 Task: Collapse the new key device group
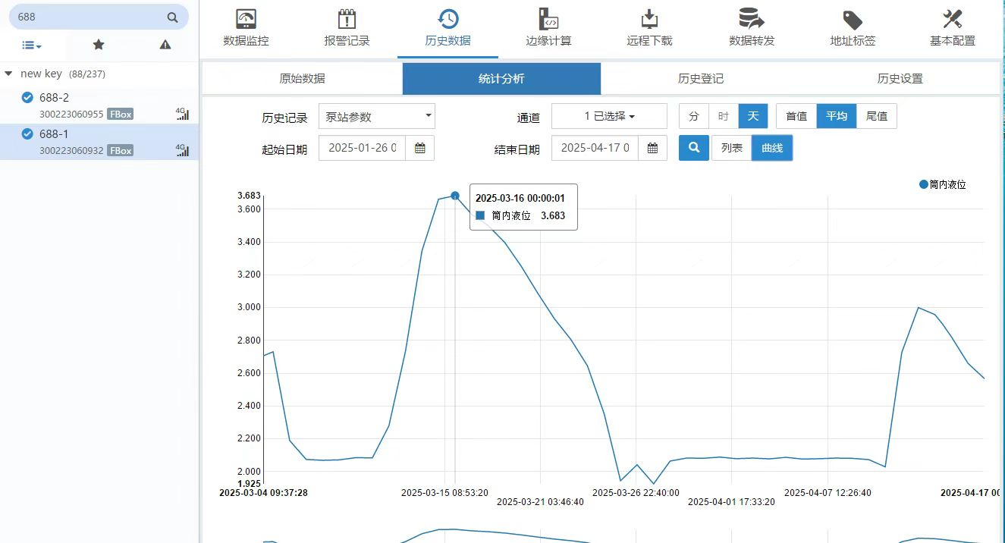(8, 74)
